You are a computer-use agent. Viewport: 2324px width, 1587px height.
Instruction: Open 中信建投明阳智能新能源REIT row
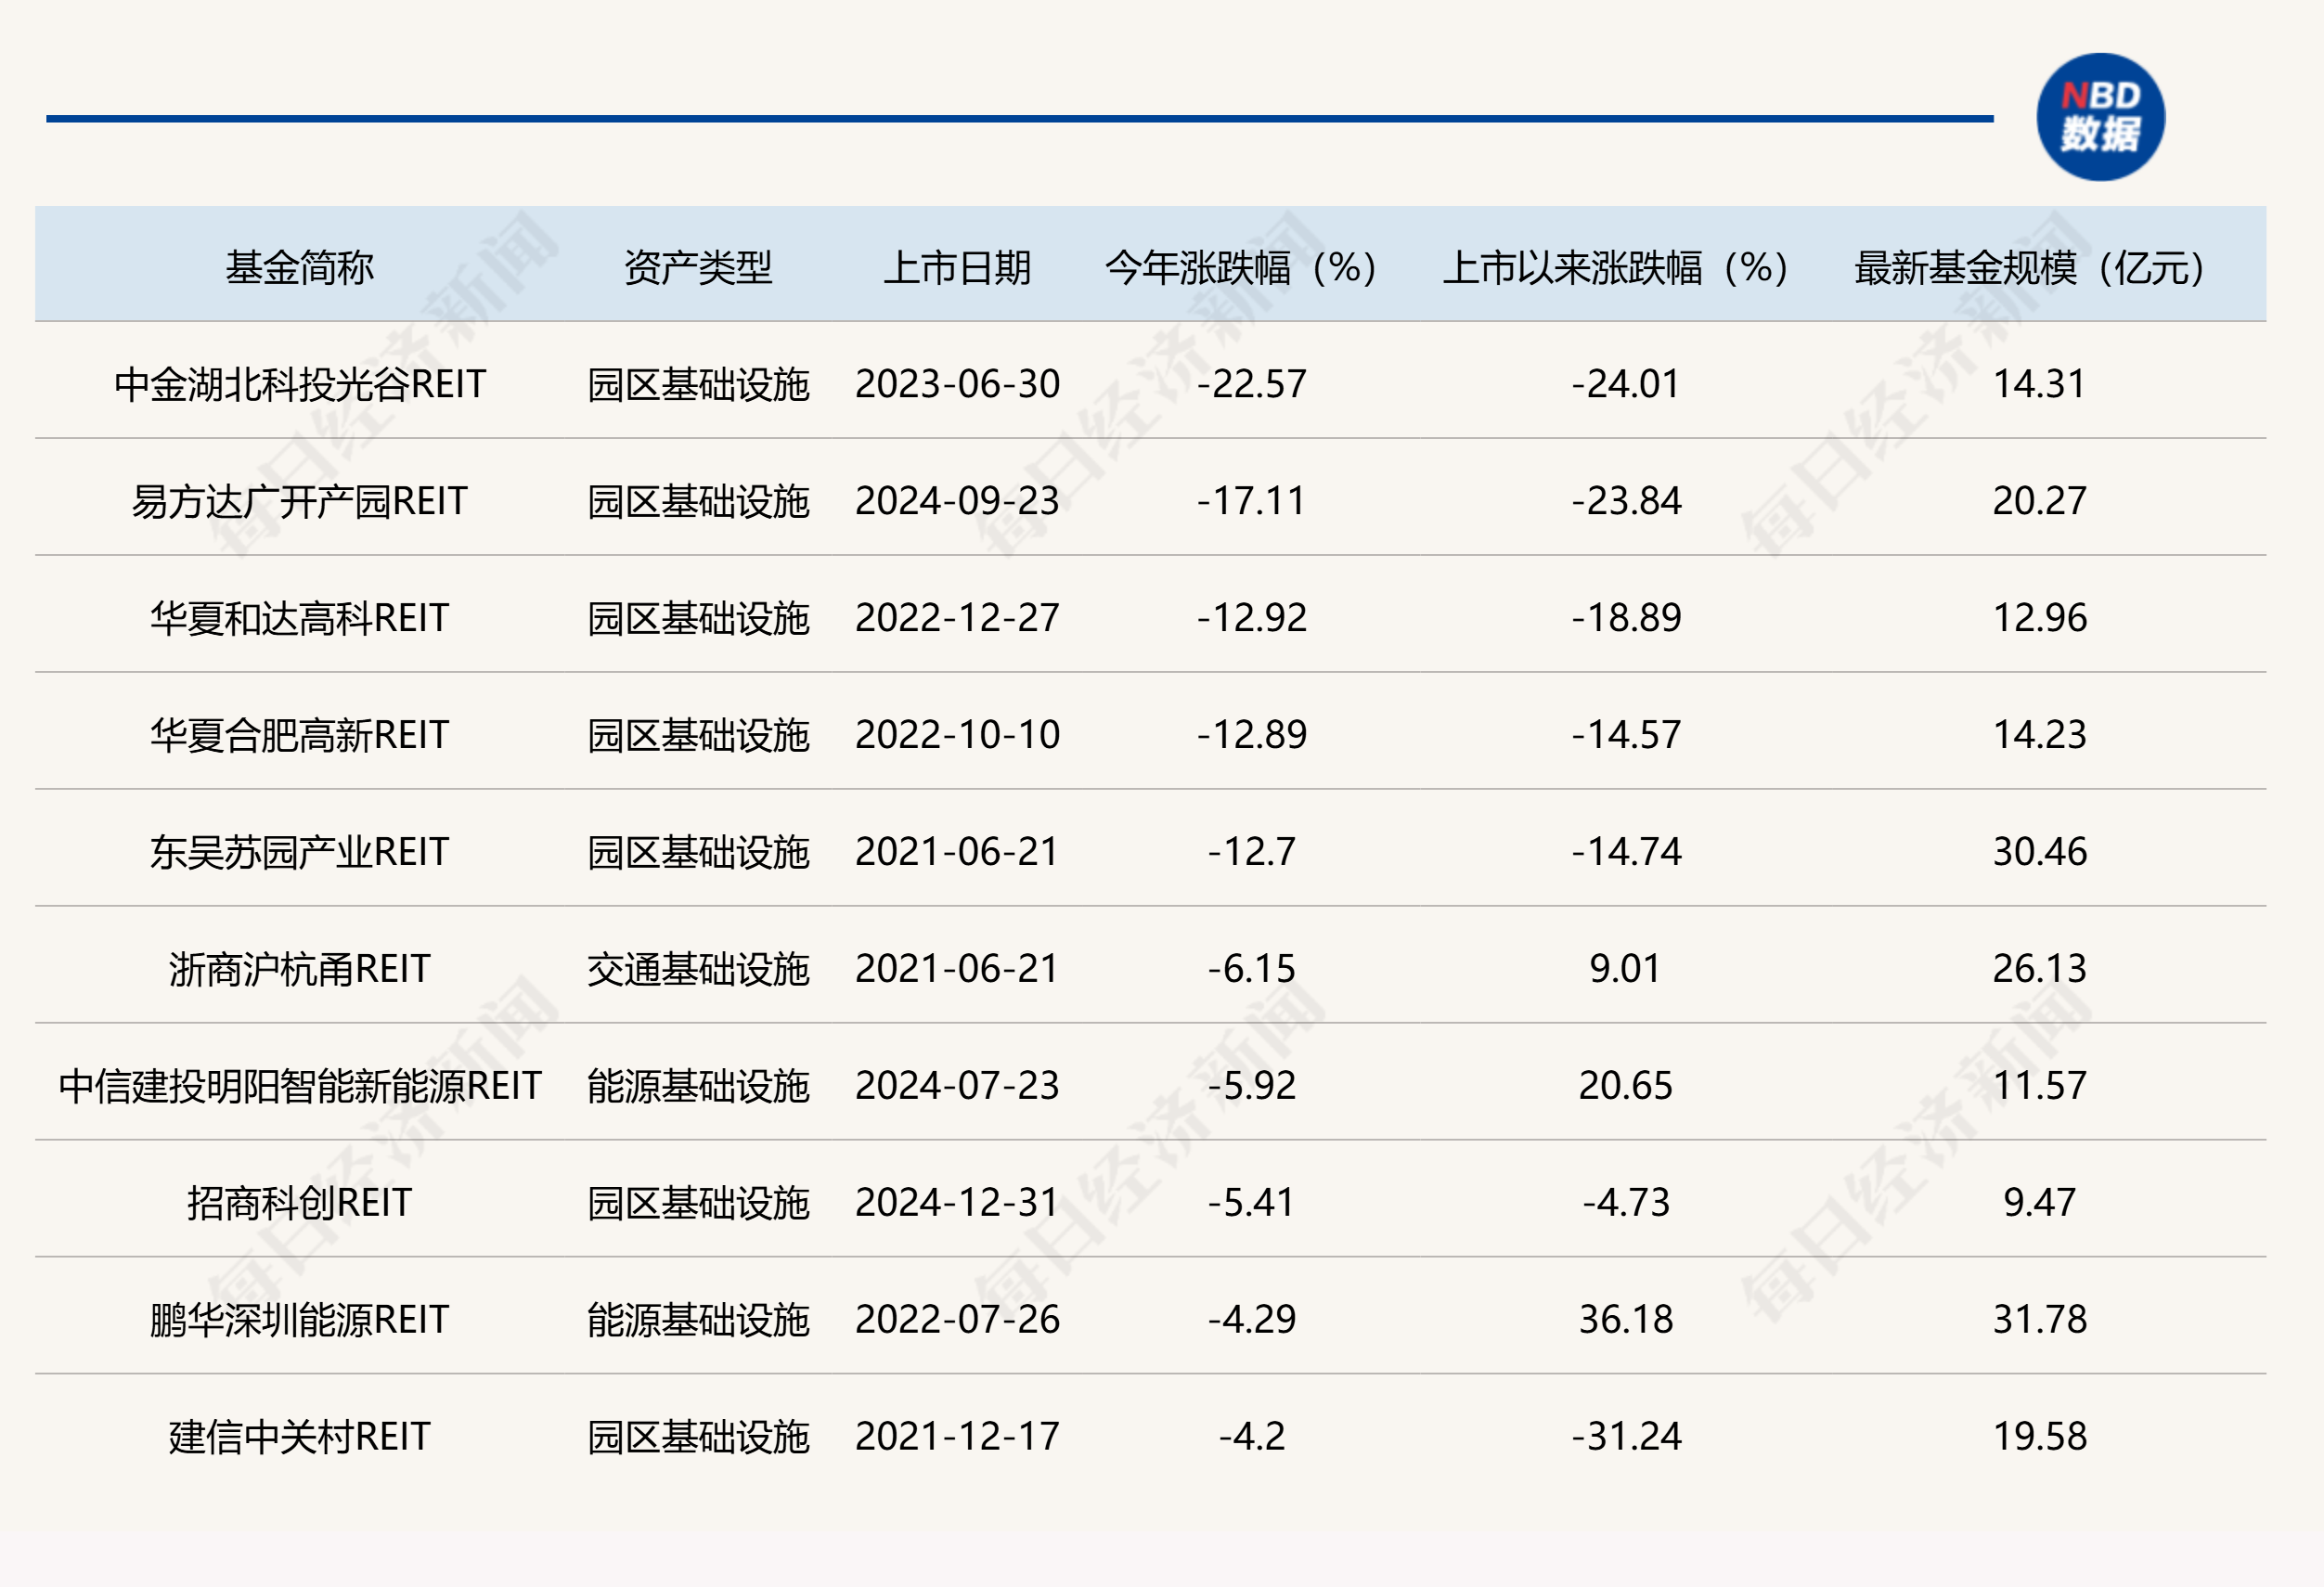[299, 1086]
